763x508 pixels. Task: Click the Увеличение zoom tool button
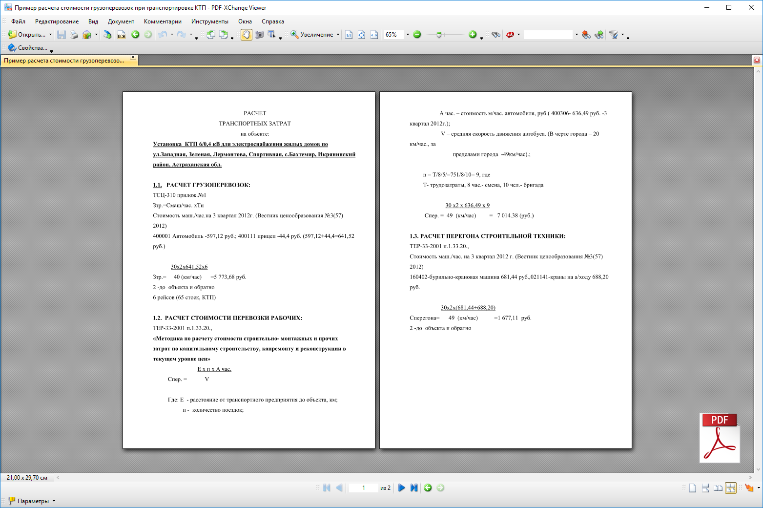click(312, 35)
